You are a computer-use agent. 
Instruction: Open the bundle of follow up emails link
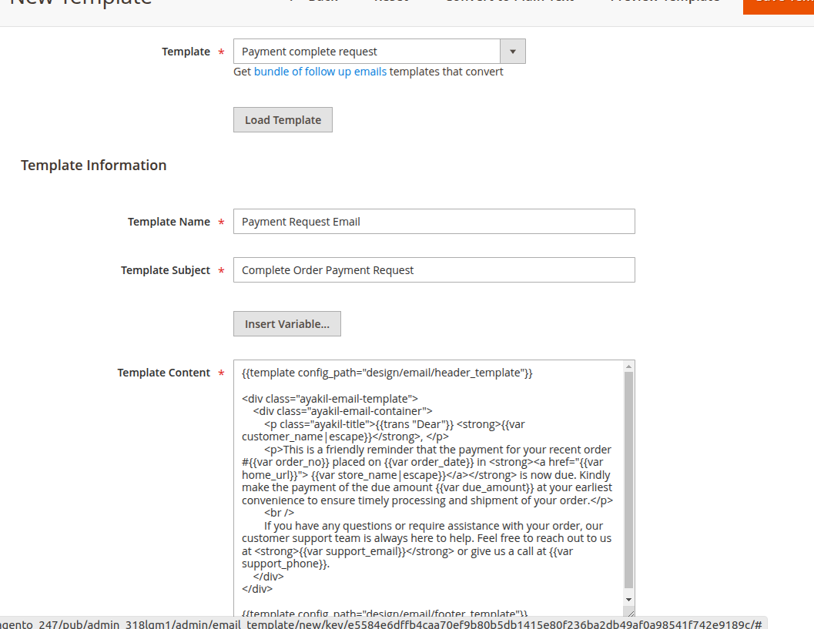[320, 72]
